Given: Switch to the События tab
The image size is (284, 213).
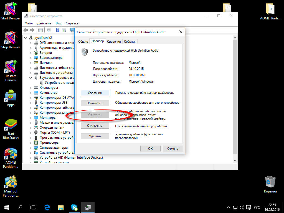Looking at the screenshot, I should (130, 42).
